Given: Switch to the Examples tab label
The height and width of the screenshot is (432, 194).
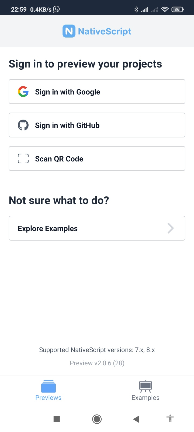Looking at the screenshot, I should coord(145,398).
